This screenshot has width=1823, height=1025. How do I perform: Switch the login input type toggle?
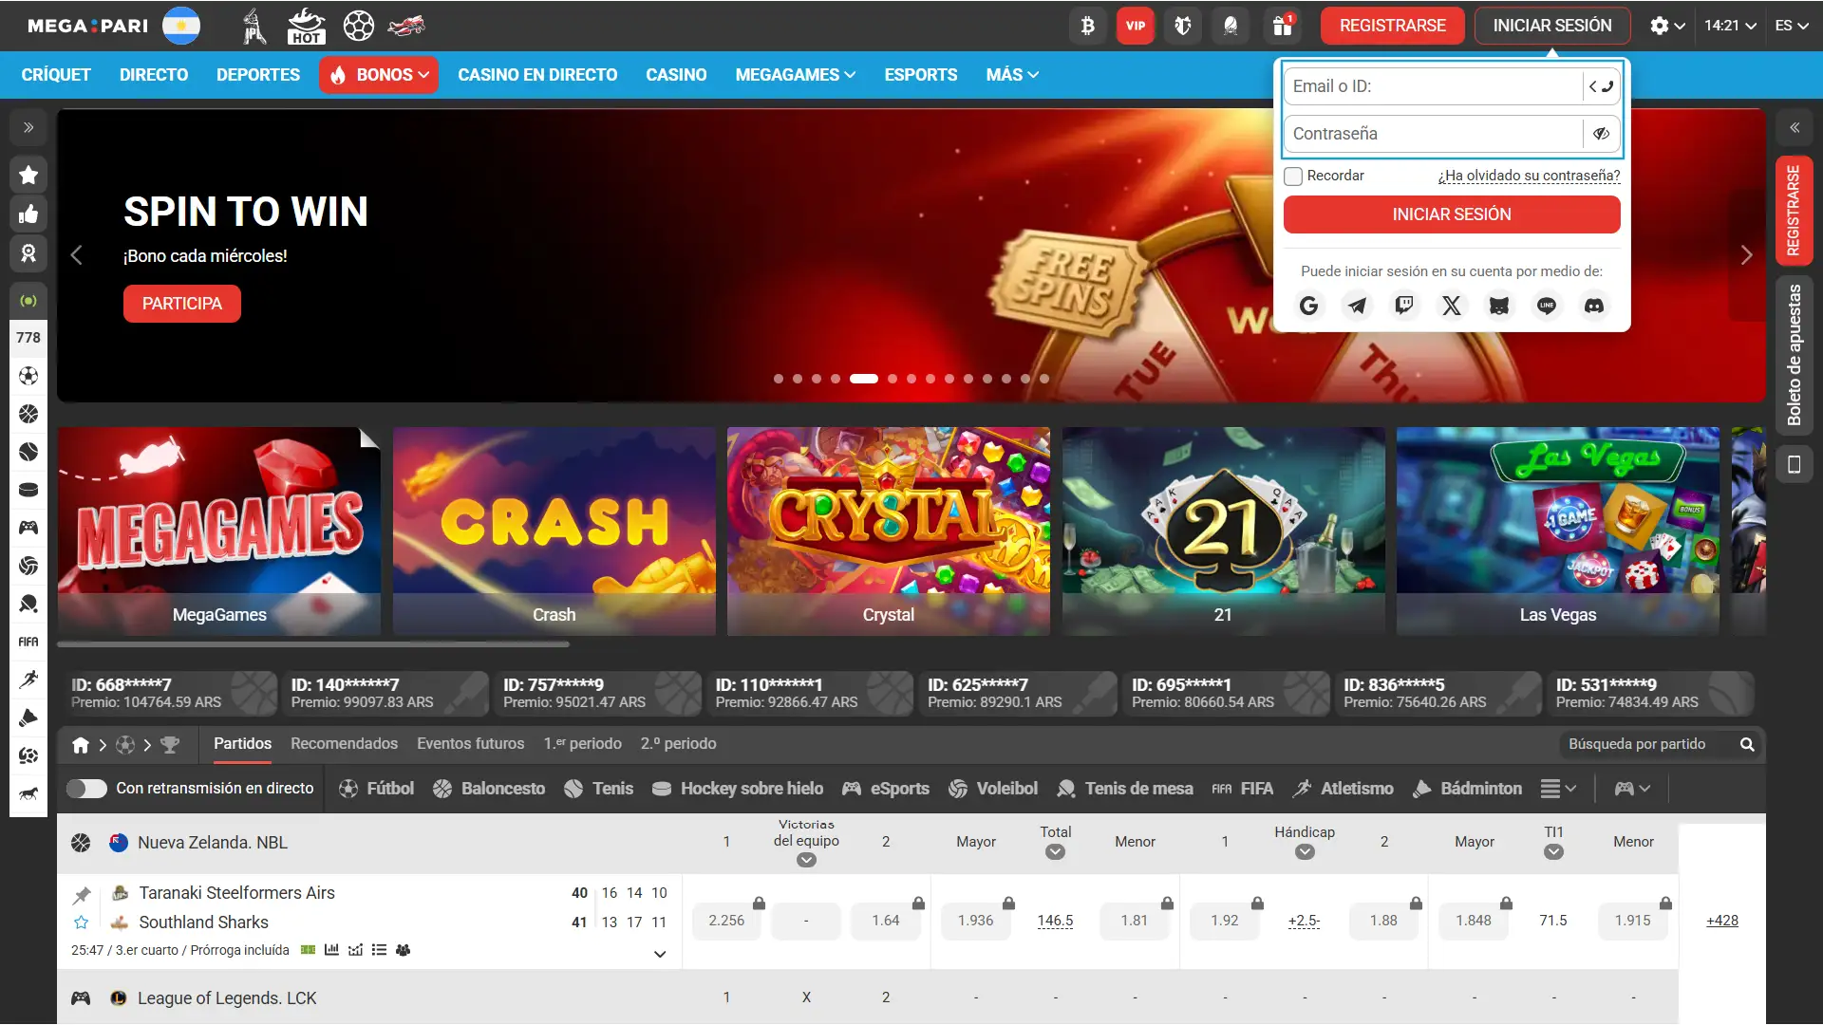point(1601,86)
